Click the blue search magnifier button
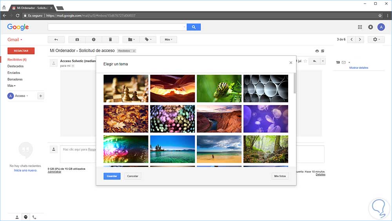392x221 pixels. (x=194, y=27)
